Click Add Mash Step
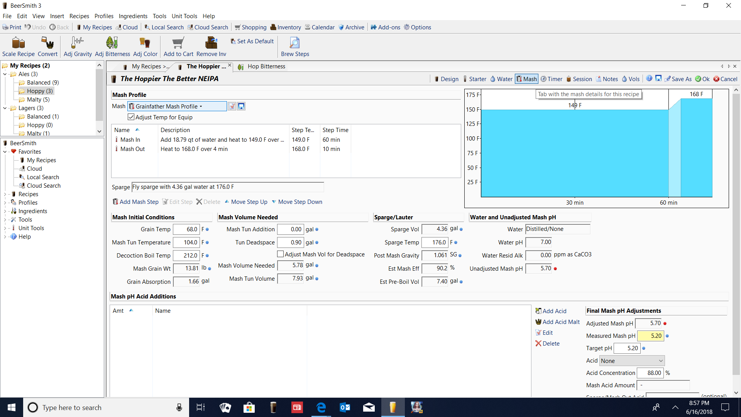This screenshot has height=417, width=741. [x=135, y=202]
